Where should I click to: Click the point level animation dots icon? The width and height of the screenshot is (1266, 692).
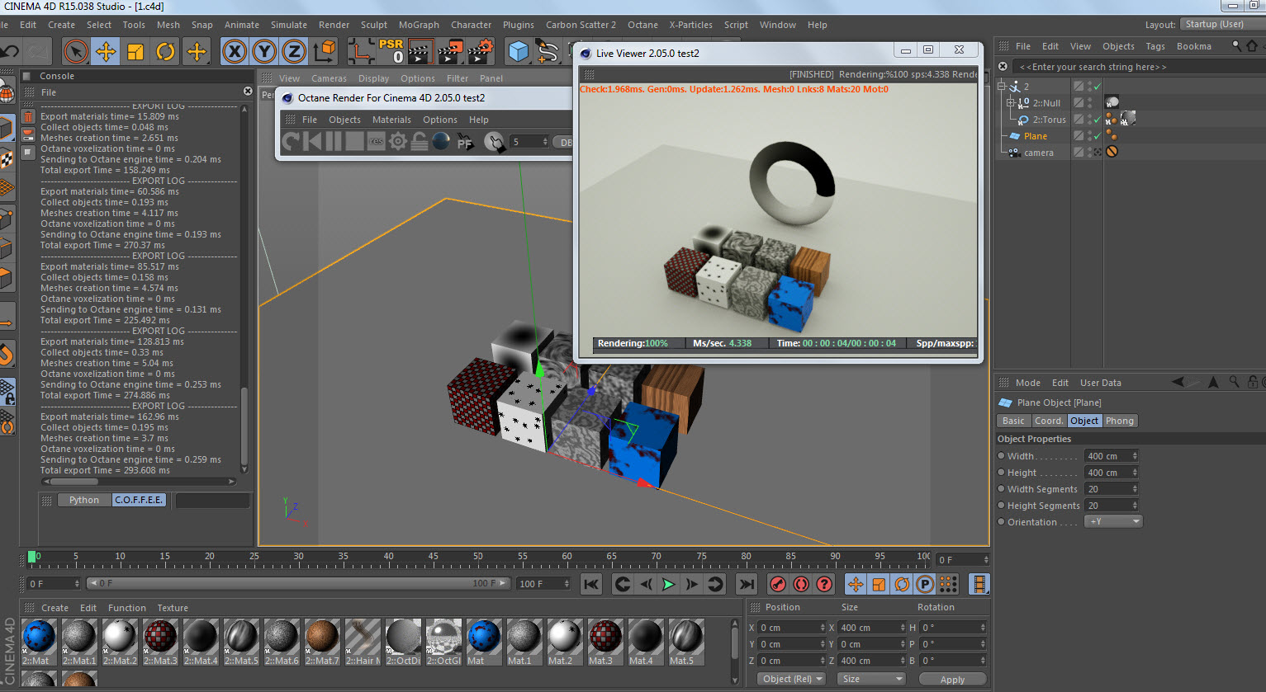948,584
